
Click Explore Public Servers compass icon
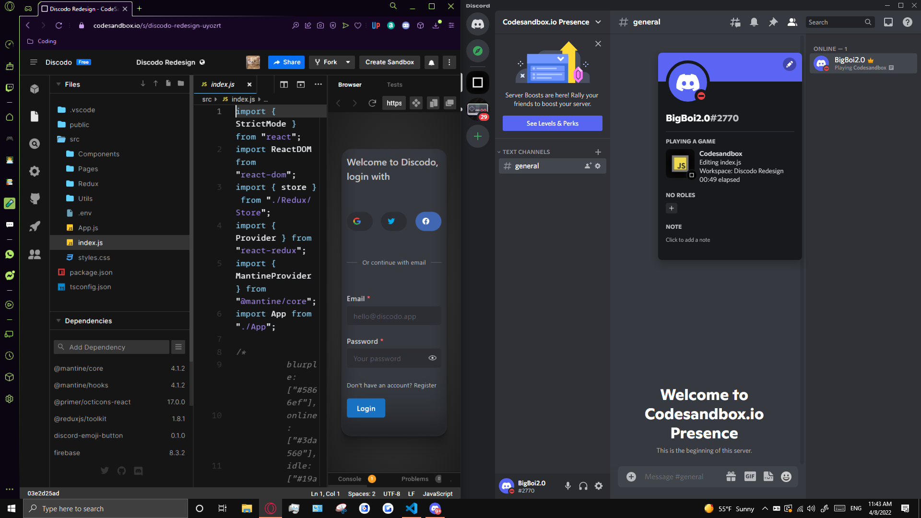(478, 51)
